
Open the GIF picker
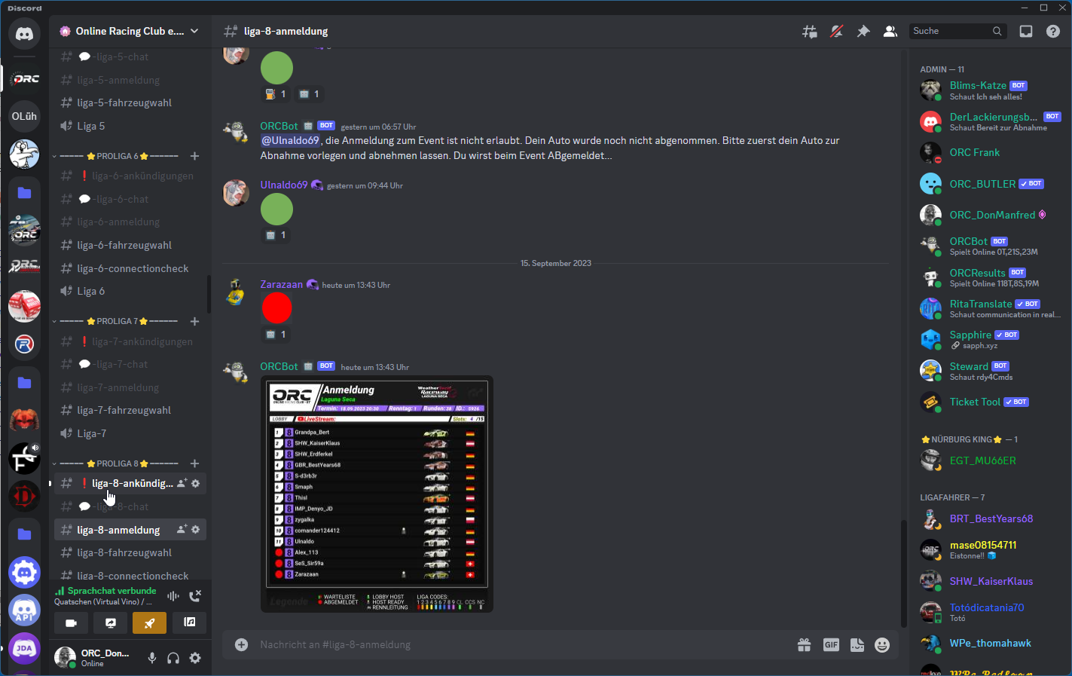click(x=831, y=645)
